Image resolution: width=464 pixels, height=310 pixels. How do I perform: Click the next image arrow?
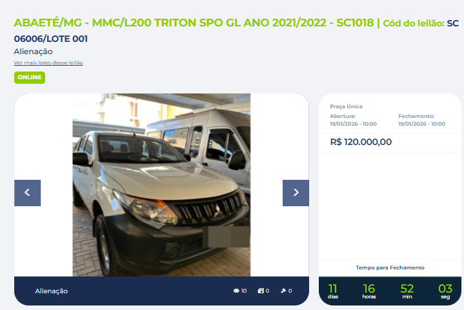pyautogui.click(x=296, y=193)
